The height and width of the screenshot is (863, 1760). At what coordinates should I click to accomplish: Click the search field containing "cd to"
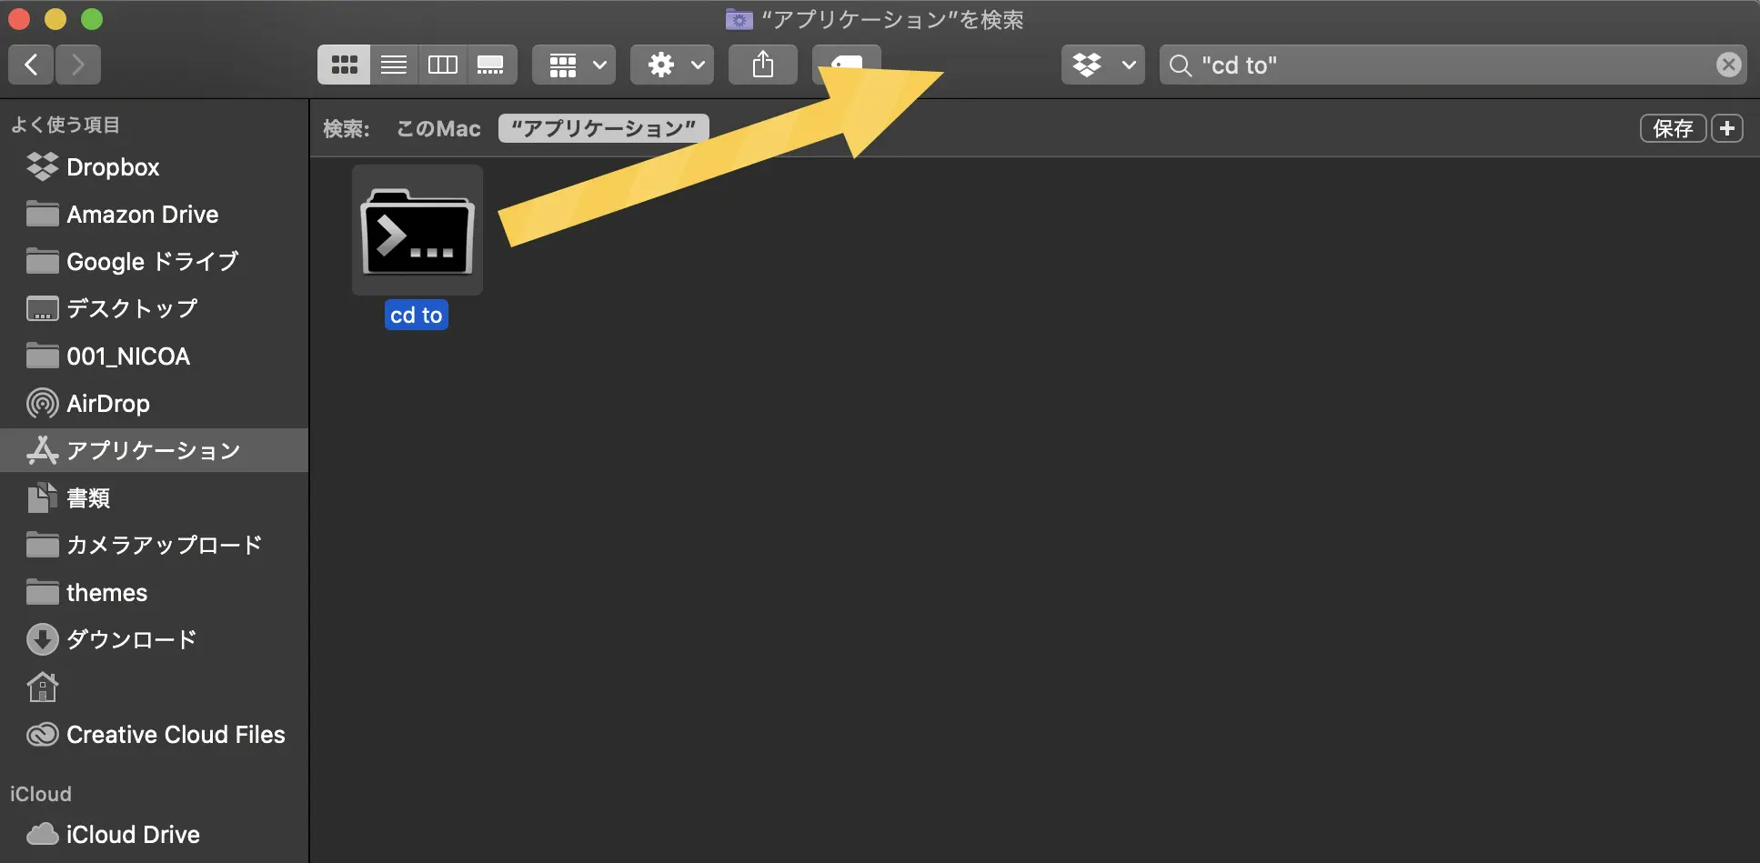pos(1453,65)
